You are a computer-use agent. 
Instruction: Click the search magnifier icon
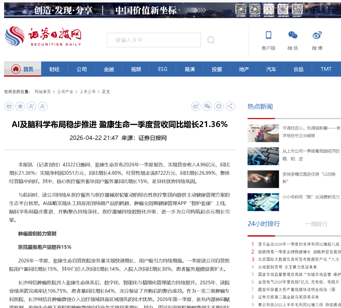click(x=211, y=40)
